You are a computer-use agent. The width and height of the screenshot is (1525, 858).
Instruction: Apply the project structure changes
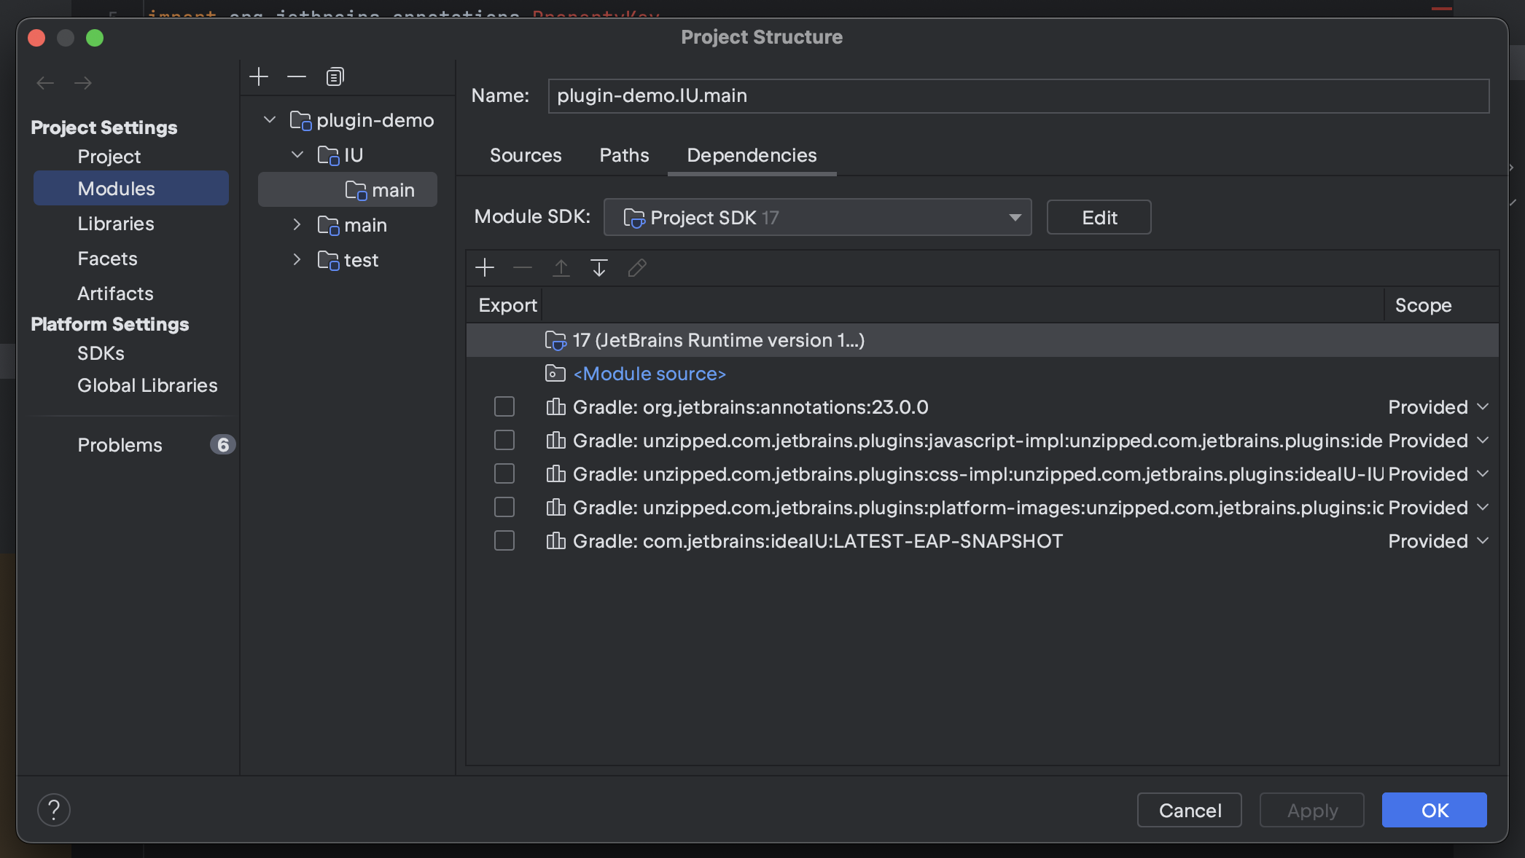(x=1311, y=809)
